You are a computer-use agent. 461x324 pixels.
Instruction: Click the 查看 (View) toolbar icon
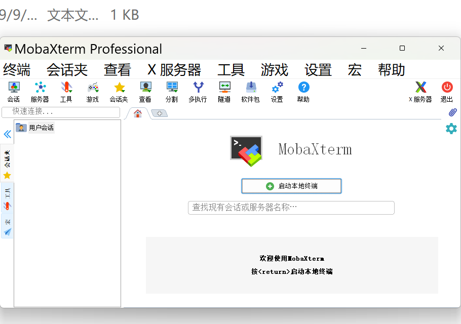click(x=145, y=92)
